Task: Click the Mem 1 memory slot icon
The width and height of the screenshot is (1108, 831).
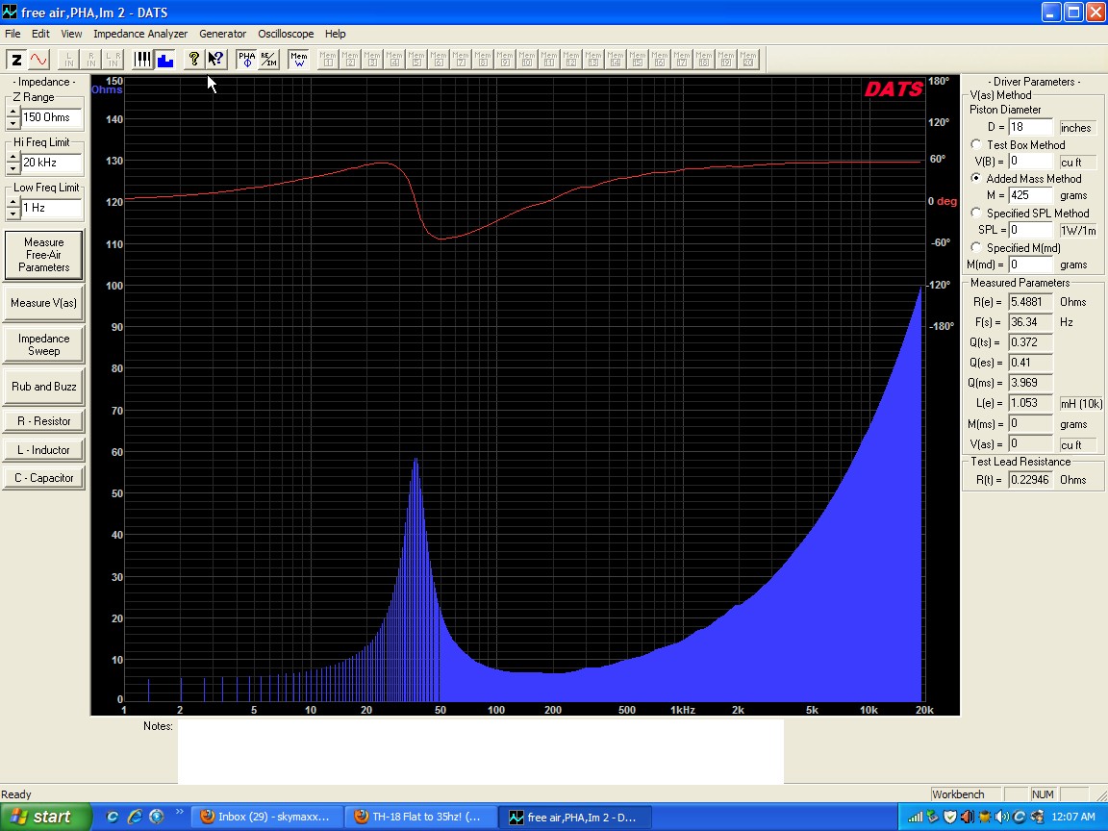Action: pos(328,60)
